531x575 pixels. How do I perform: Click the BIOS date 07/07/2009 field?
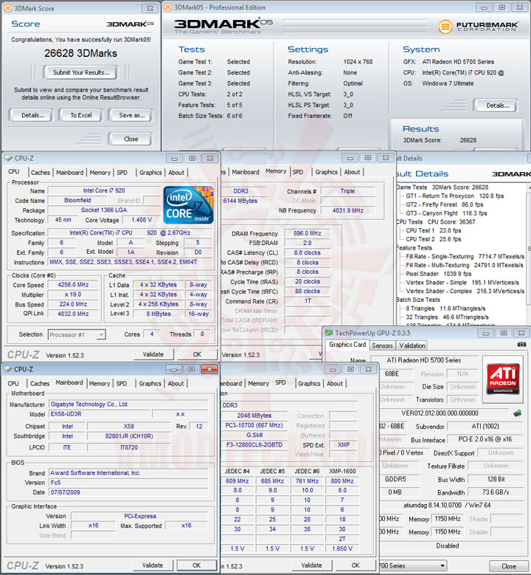pos(128,492)
